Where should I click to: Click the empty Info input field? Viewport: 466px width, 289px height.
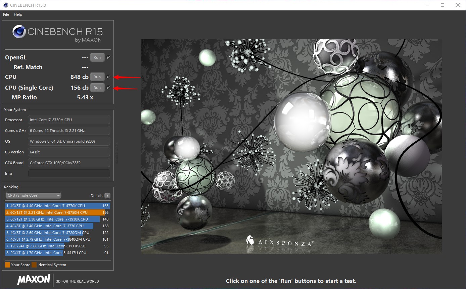click(x=69, y=174)
